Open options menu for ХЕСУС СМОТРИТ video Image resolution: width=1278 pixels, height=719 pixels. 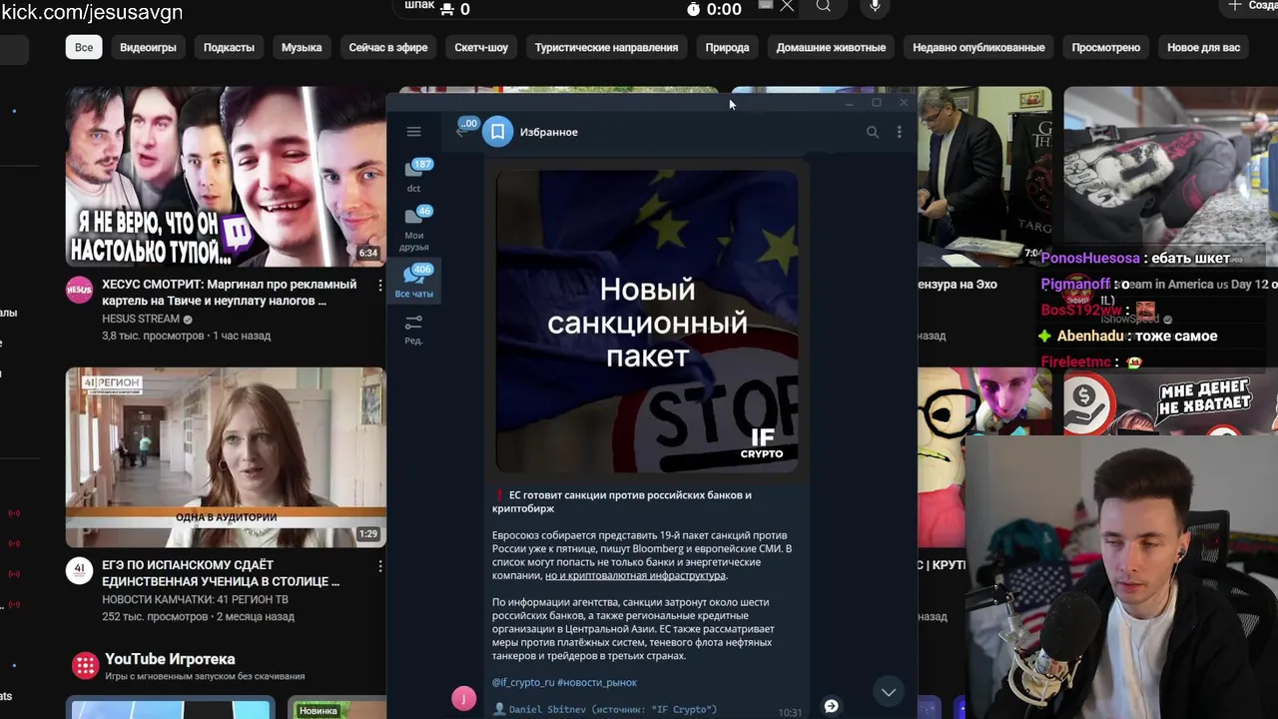point(379,286)
